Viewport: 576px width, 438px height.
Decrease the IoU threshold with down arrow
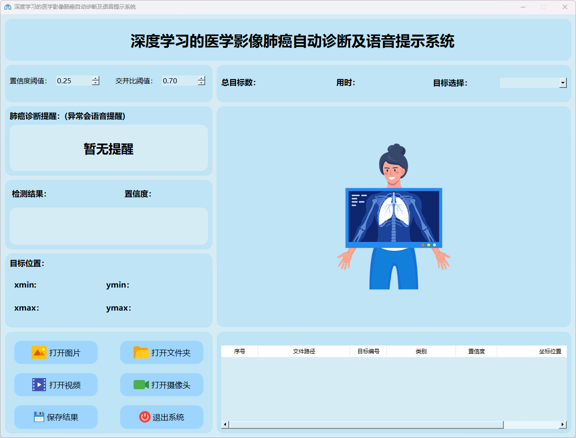point(201,83)
